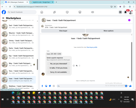Image resolution: width=136 pixels, height=108 pixels.
Task: Click the address bar URL
Action: 32,7
